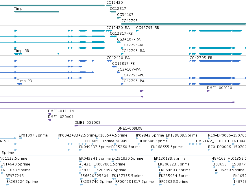Screen dimensions: 246x186
Task: Select the EK235934.5prime EST label
Action: click(x=175, y=176)
